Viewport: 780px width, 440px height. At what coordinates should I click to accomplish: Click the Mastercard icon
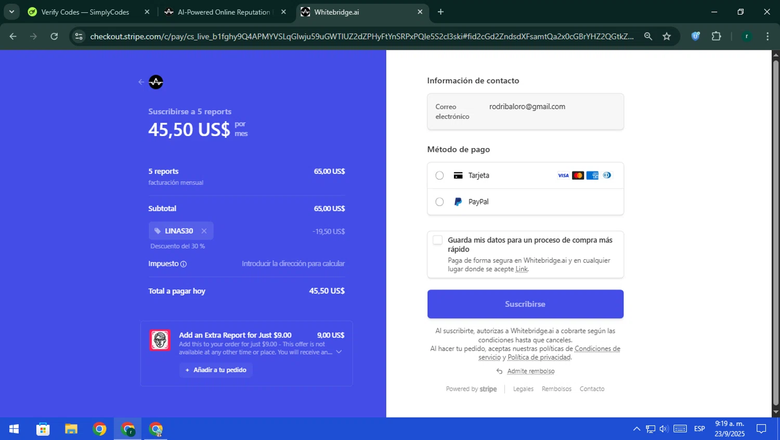point(578,176)
